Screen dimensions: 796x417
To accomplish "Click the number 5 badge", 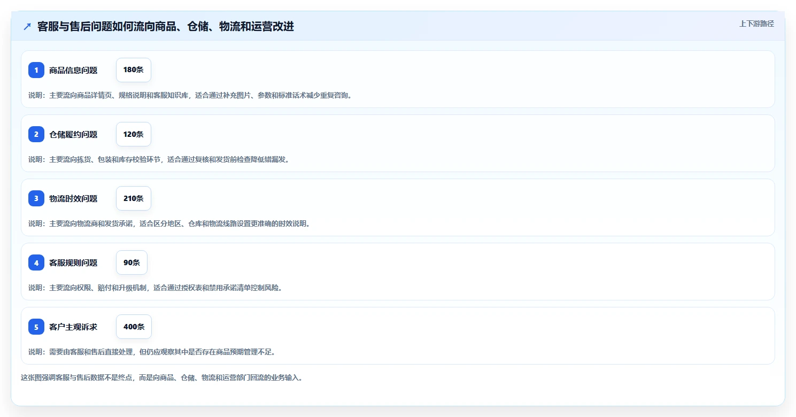I will (x=36, y=327).
